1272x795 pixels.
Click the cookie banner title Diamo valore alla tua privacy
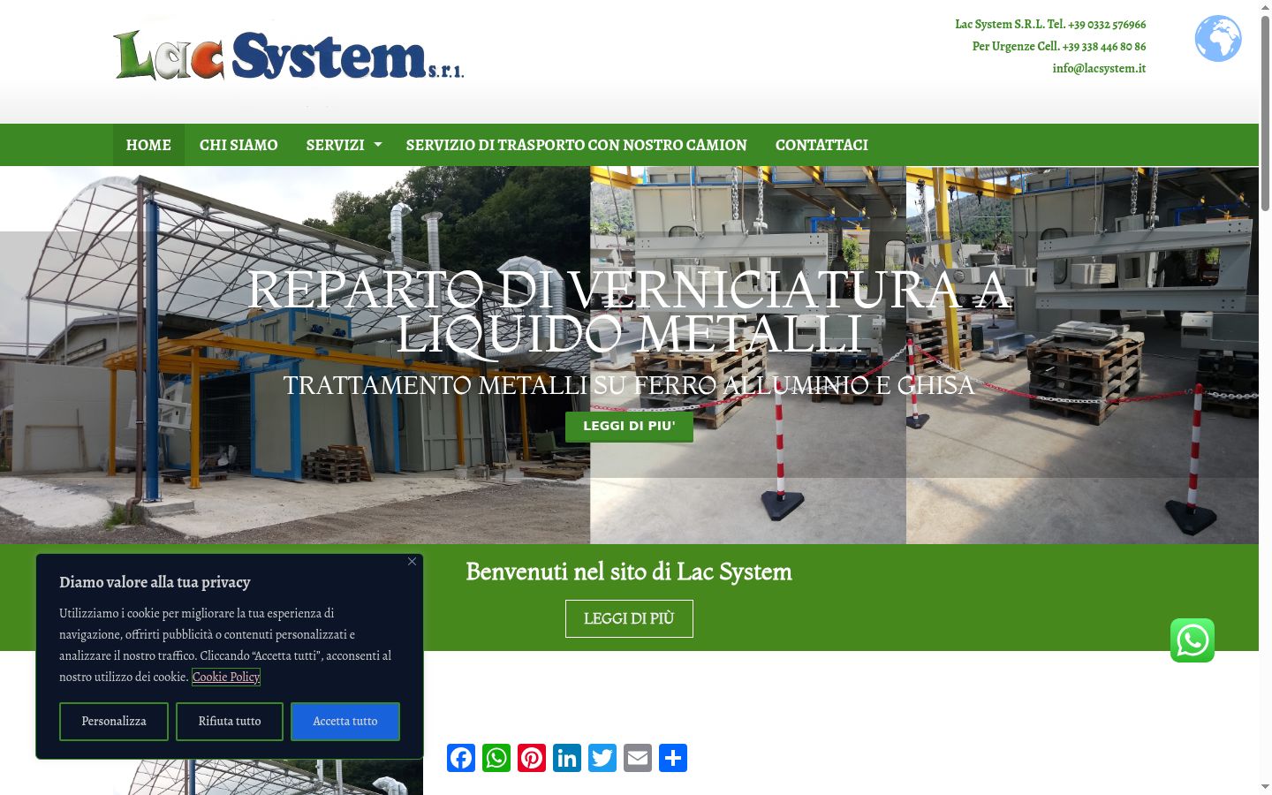155,582
